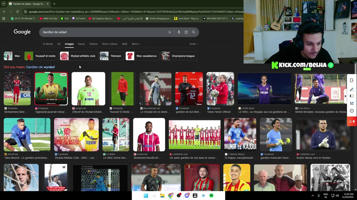357x200 pixels.
Task: Open the Mohamed Moufid #2 image
Action: [149, 135]
